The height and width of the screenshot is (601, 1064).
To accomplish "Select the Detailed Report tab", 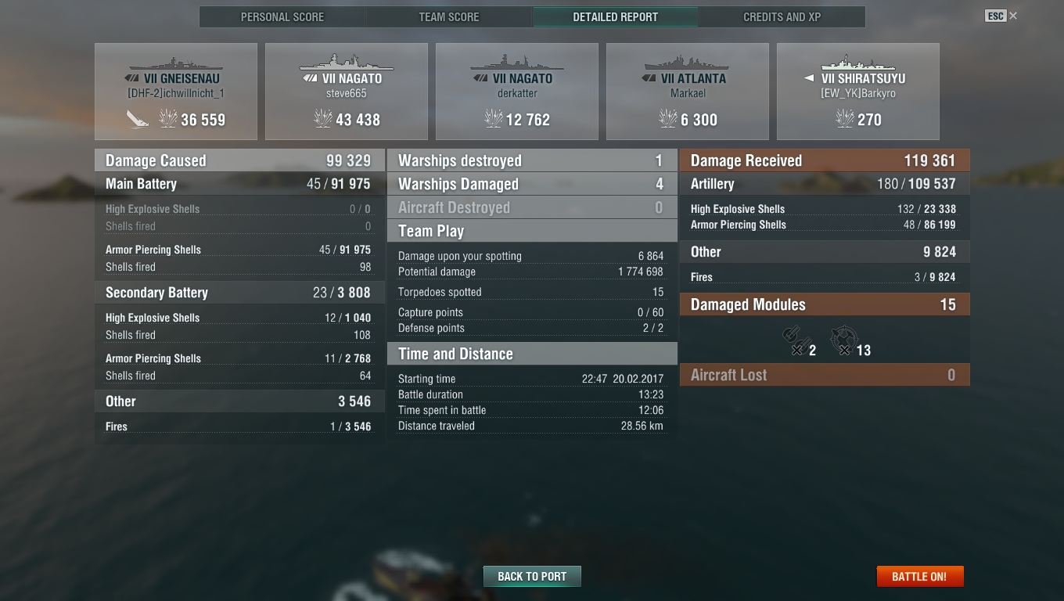I will 616,16.
